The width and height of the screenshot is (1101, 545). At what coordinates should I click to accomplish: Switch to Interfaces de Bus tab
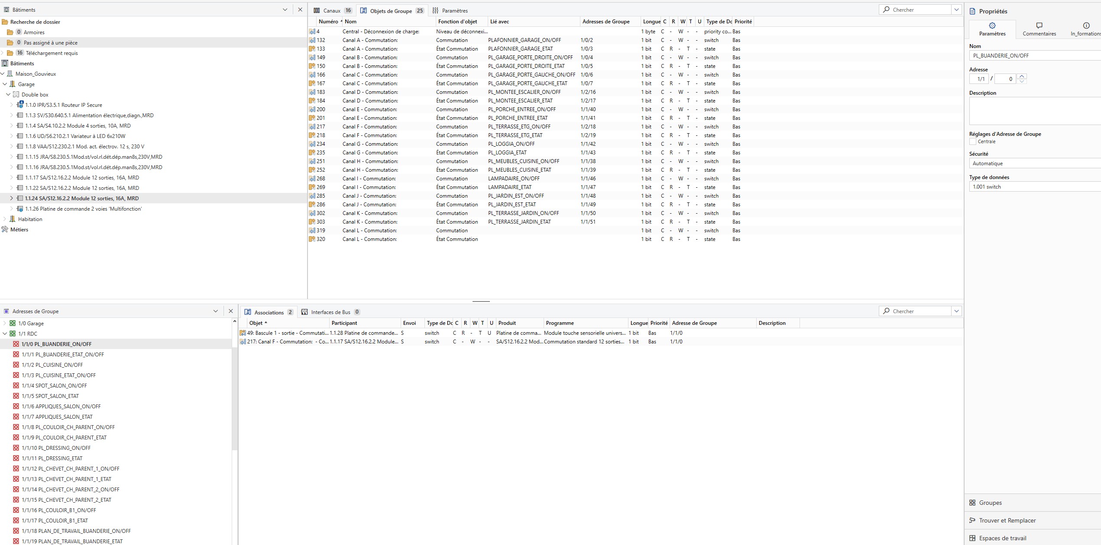pyautogui.click(x=330, y=312)
